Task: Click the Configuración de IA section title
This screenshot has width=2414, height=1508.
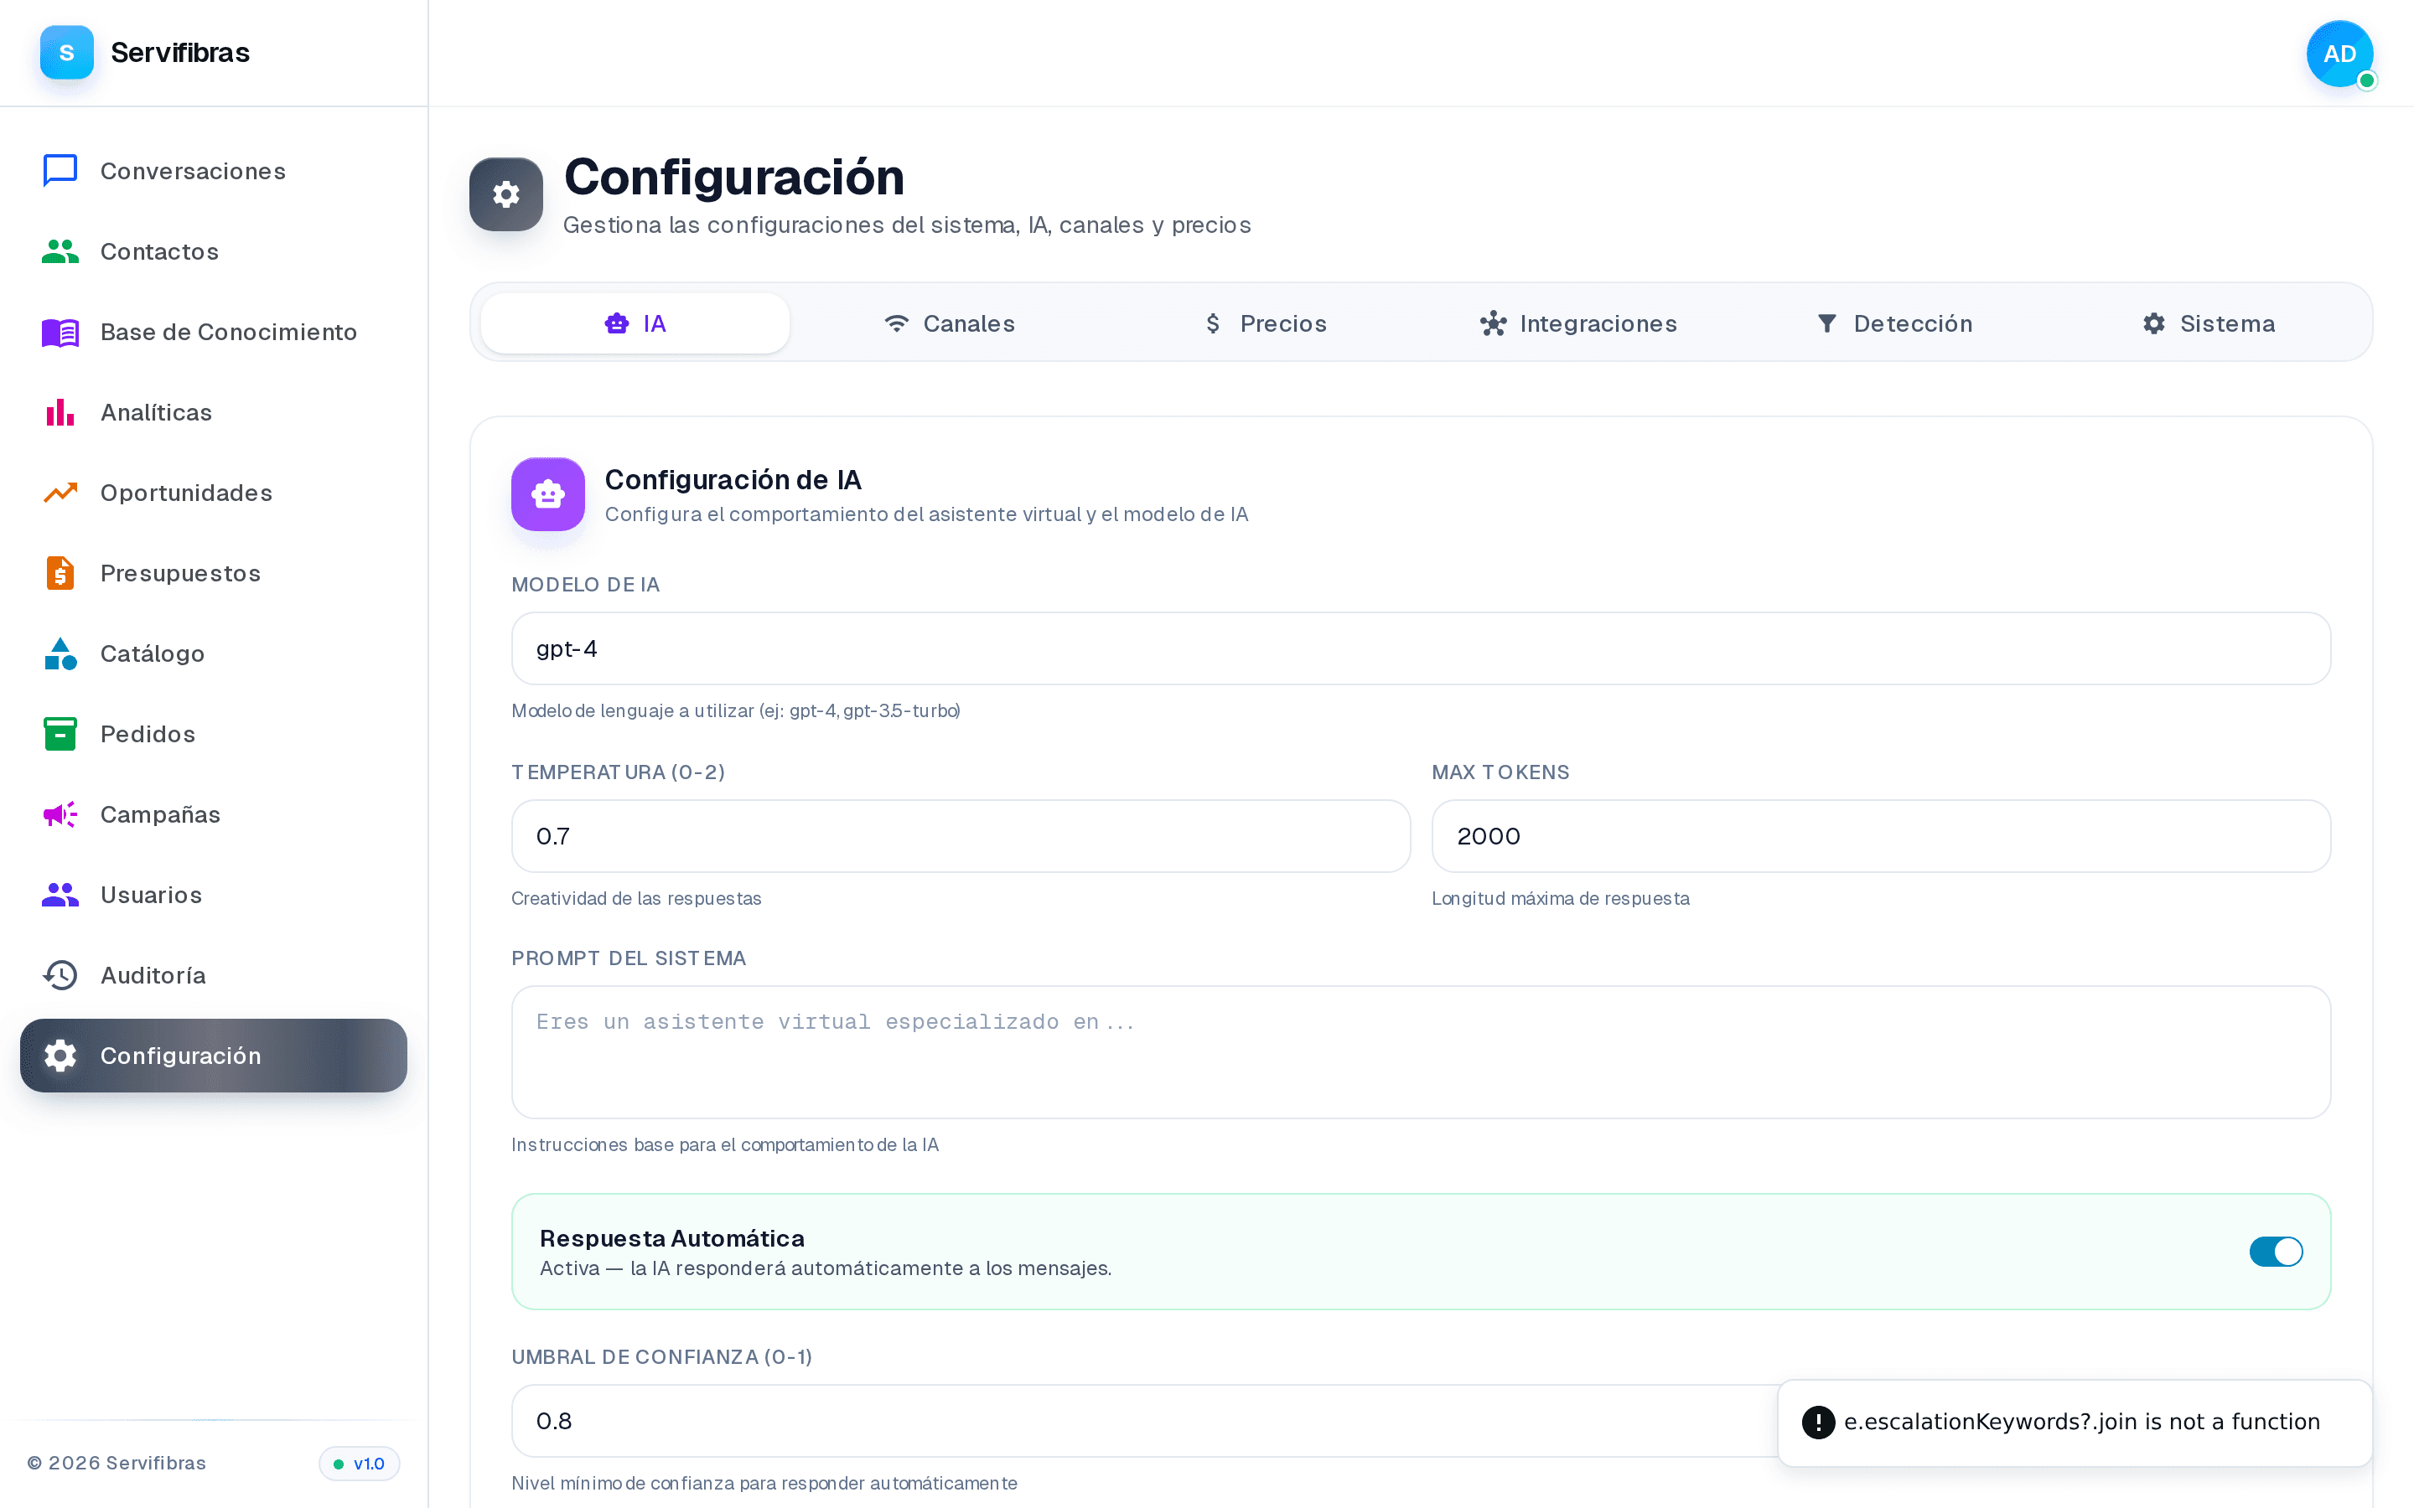Action: (x=733, y=480)
